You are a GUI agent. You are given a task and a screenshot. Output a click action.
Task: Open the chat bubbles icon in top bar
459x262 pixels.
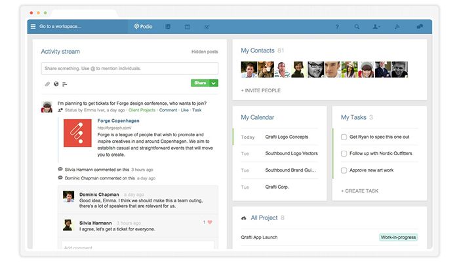pyautogui.click(x=419, y=27)
